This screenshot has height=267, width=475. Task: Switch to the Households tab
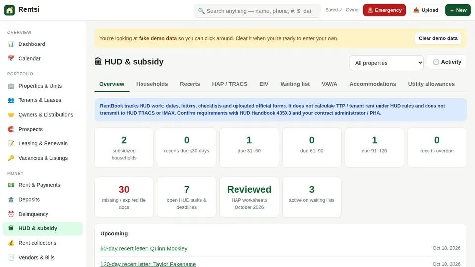[152, 84]
